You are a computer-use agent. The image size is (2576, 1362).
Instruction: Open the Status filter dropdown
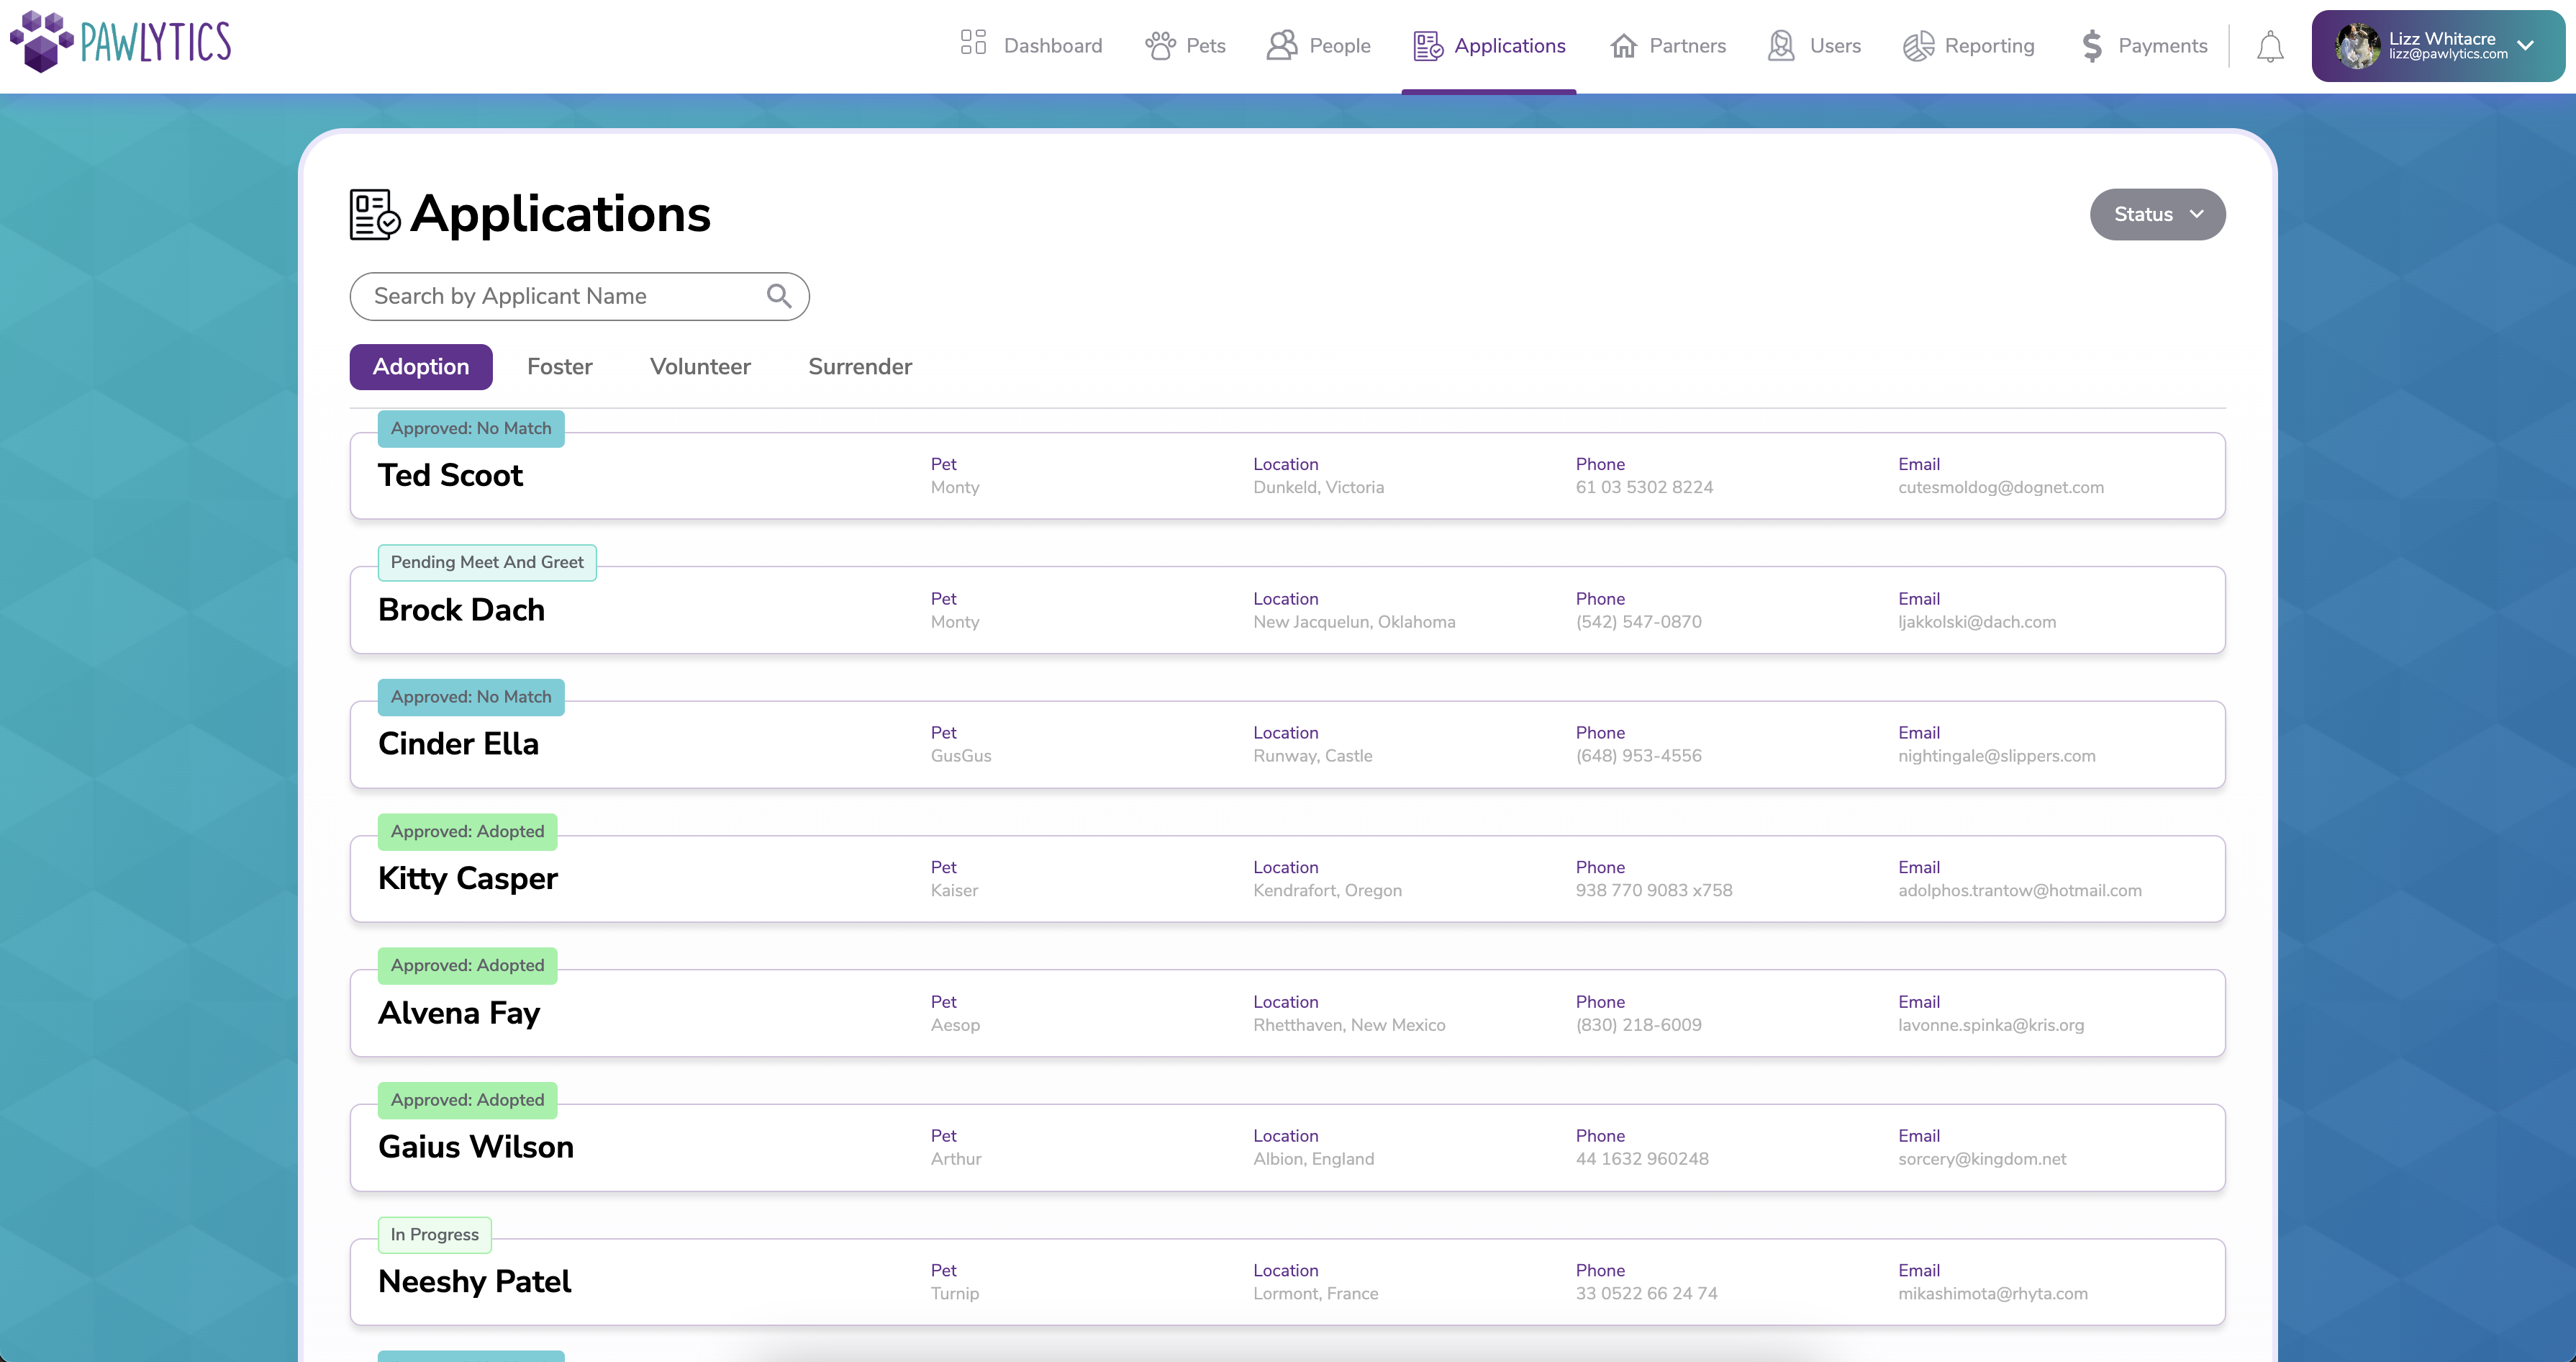pyautogui.click(x=2157, y=214)
